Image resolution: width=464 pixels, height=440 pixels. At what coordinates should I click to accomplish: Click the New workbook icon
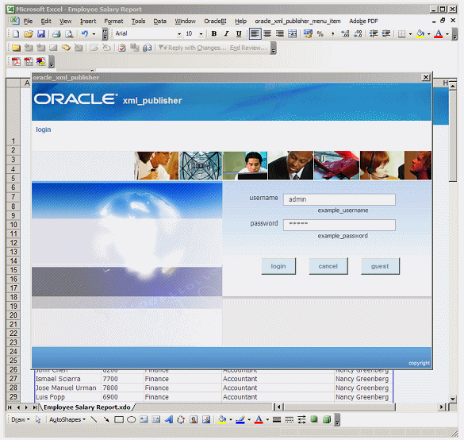click(x=16, y=34)
